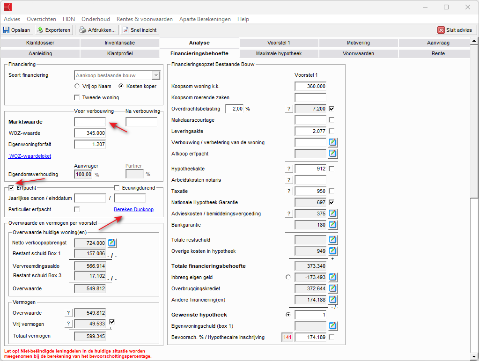Open the Overzichten menu
This screenshot has width=479, height=361.
tap(41, 19)
